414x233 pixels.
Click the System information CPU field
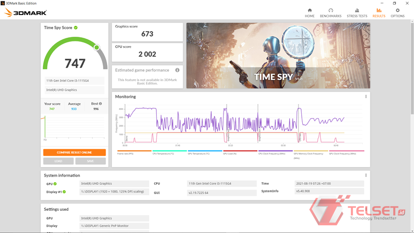pos(221,184)
